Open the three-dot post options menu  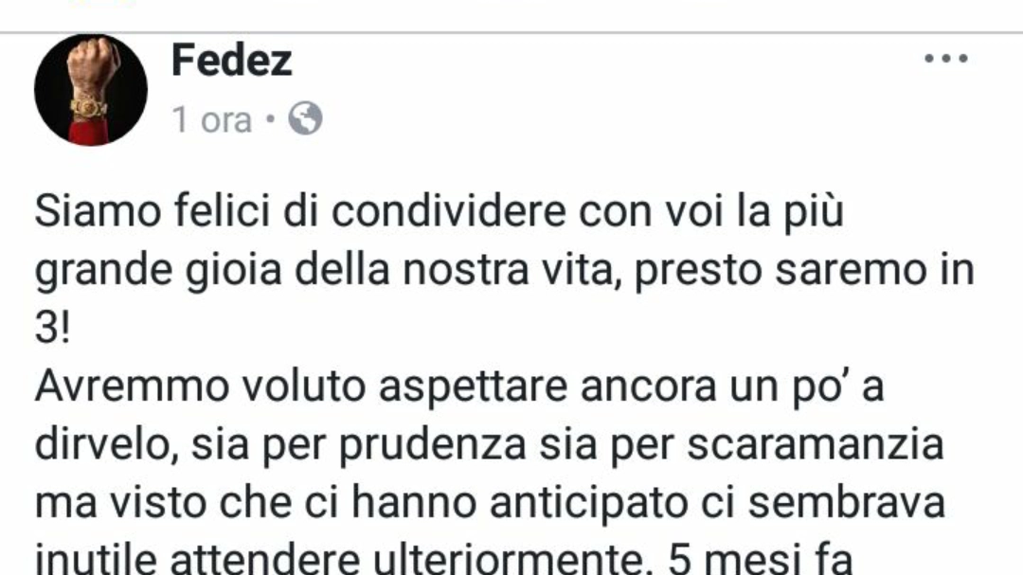(946, 59)
